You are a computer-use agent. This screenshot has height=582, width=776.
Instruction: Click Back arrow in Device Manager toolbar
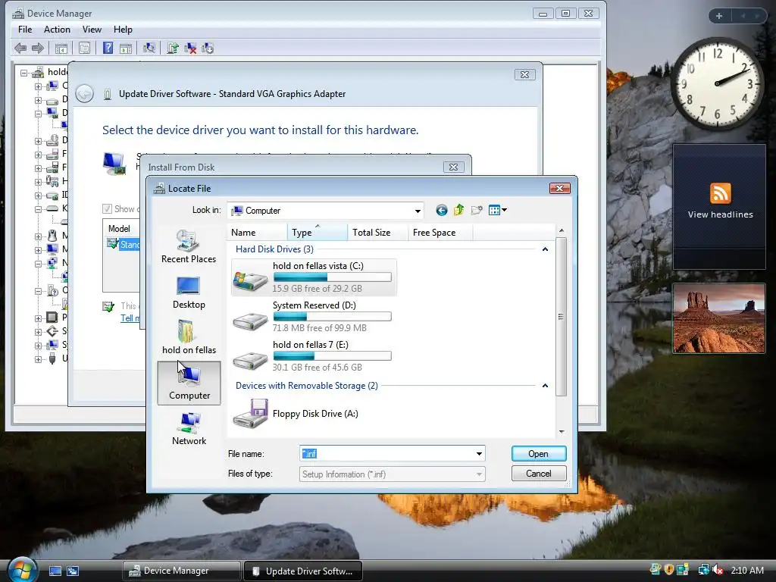click(20, 48)
